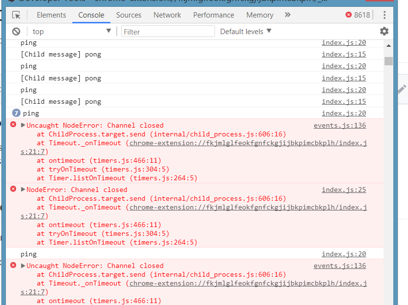Click the red error count 8618

[358, 15]
